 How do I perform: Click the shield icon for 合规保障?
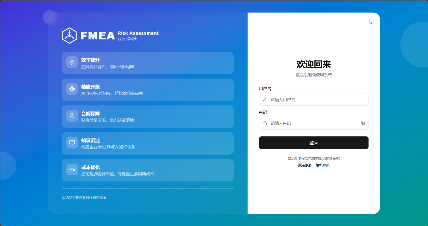click(x=72, y=116)
